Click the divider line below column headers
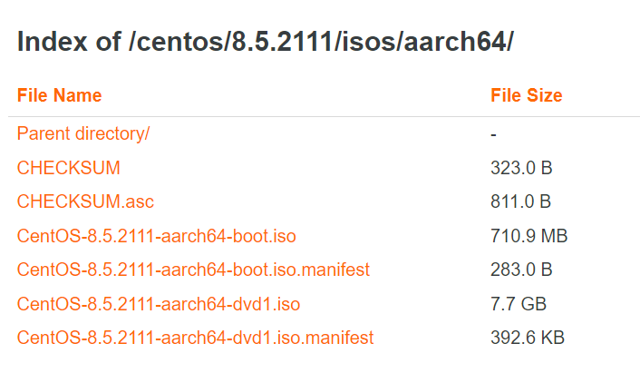 coord(319,116)
